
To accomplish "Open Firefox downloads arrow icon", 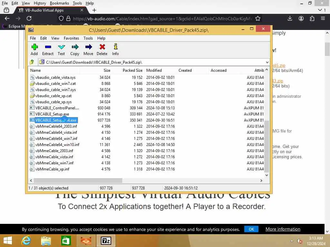I will tap(290, 18).
